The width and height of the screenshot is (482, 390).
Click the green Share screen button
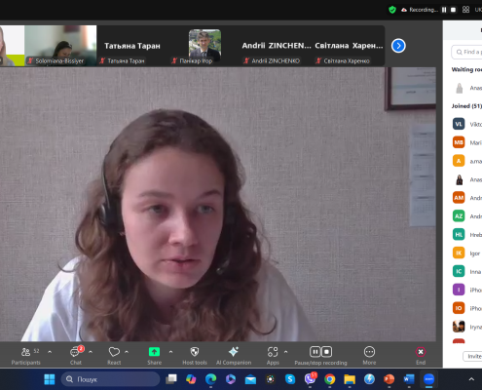tap(154, 352)
